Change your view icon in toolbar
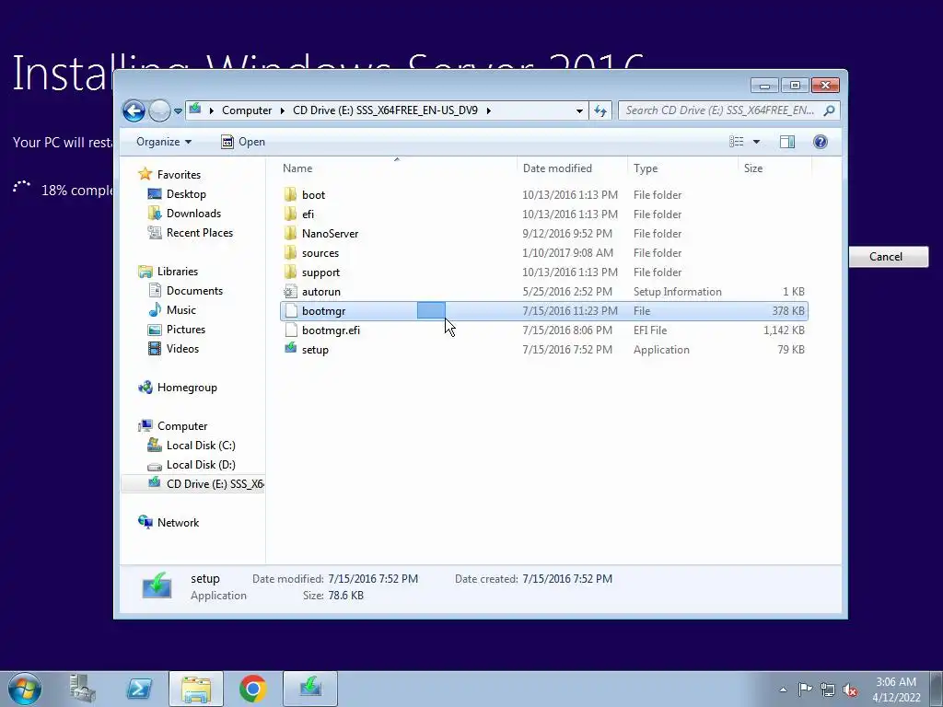 coord(736,142)
